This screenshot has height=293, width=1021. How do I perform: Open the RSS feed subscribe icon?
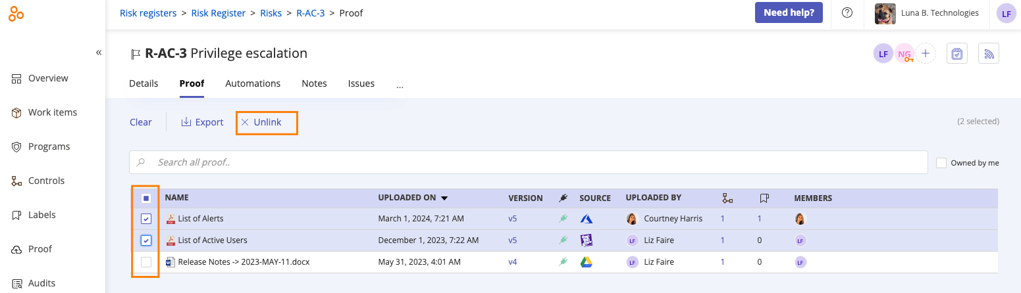(989, 54)
